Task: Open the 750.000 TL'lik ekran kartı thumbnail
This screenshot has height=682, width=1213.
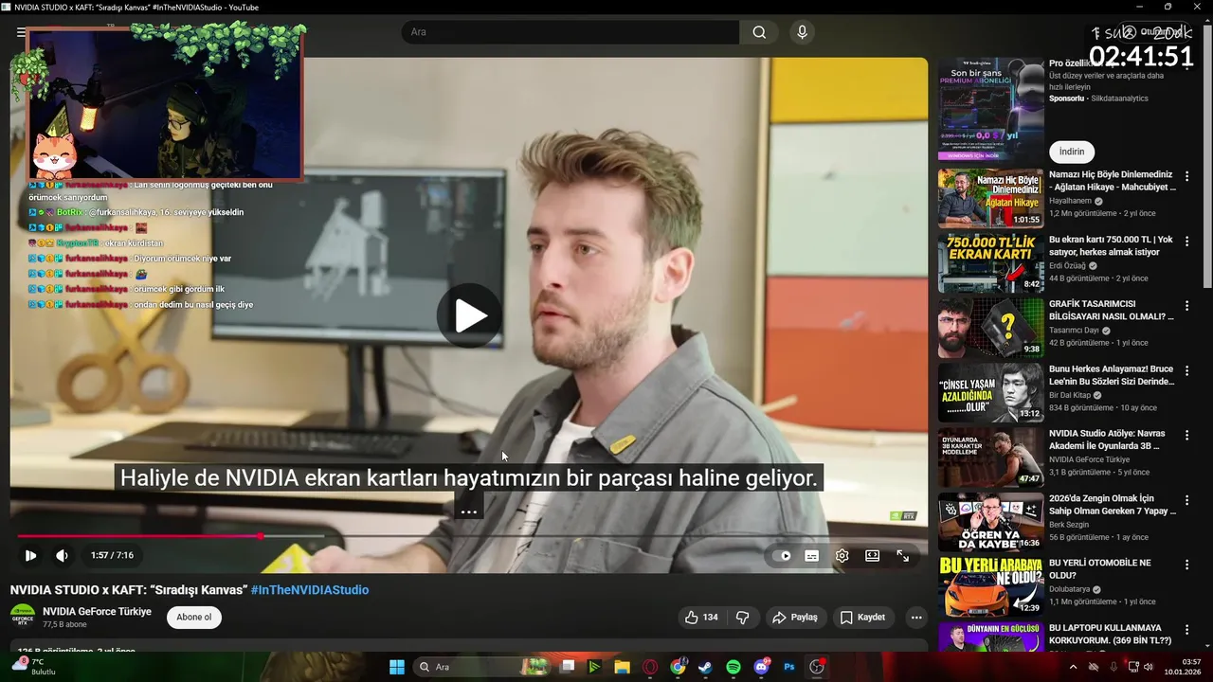Action: click(x=990, y=262)
